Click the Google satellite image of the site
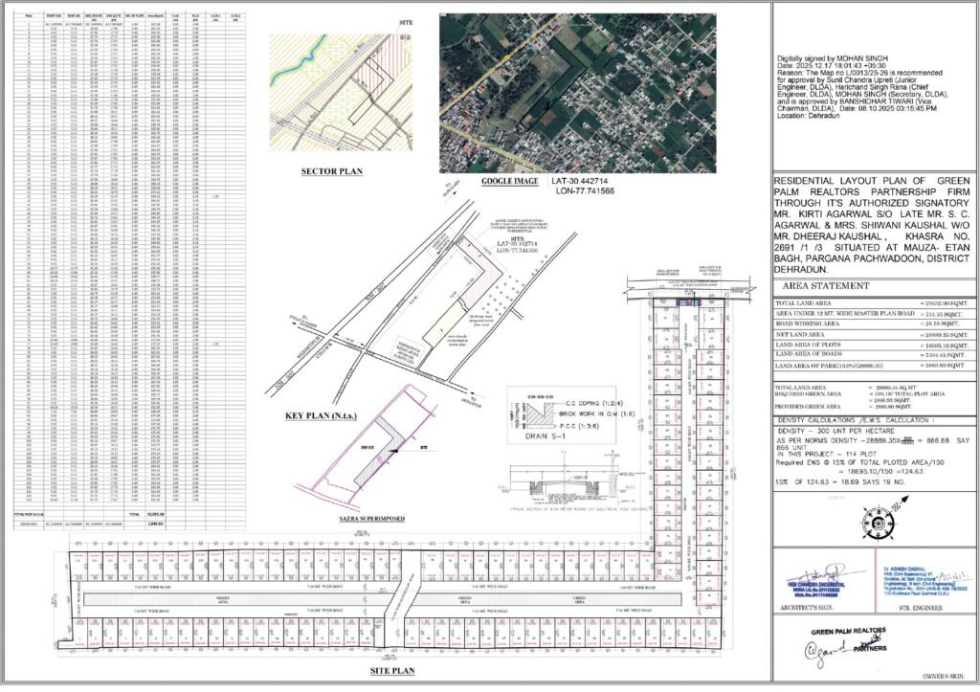The width and height of the screenshot is (980, 692). [577, 93]
